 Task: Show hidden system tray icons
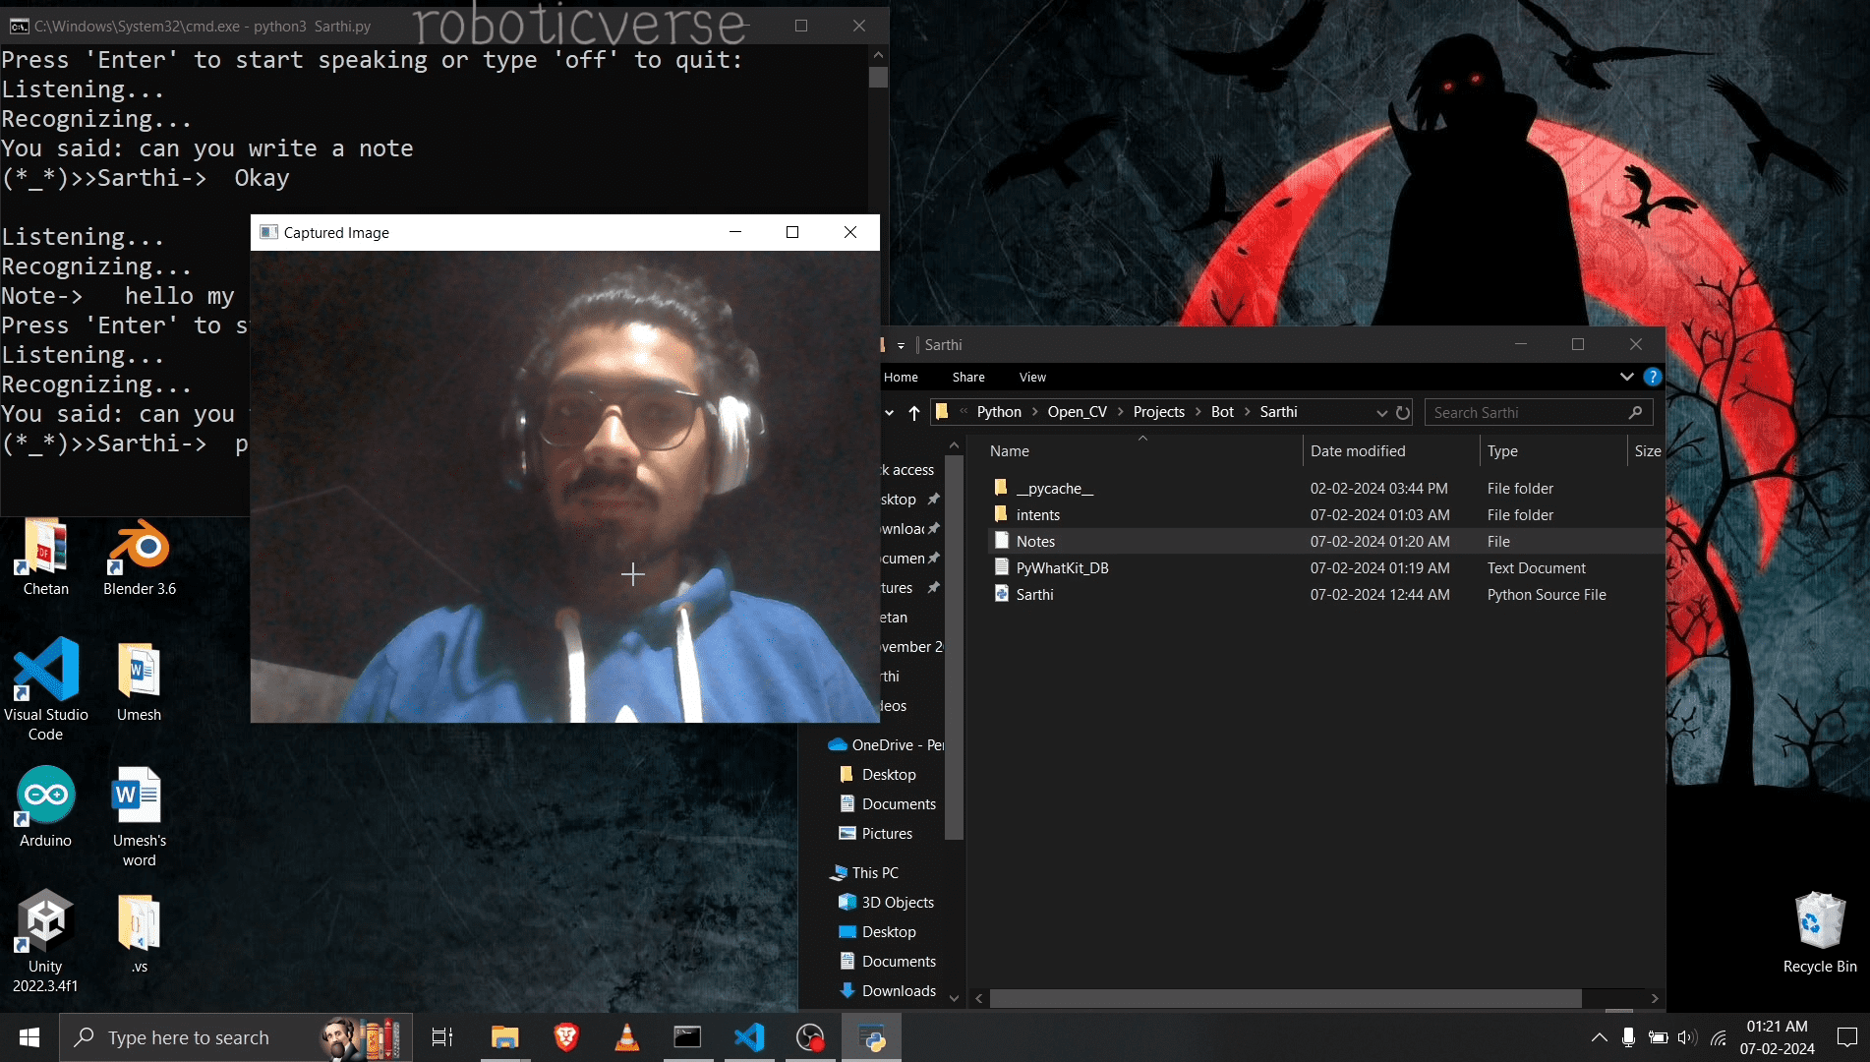click(x=1600, y=1037)
